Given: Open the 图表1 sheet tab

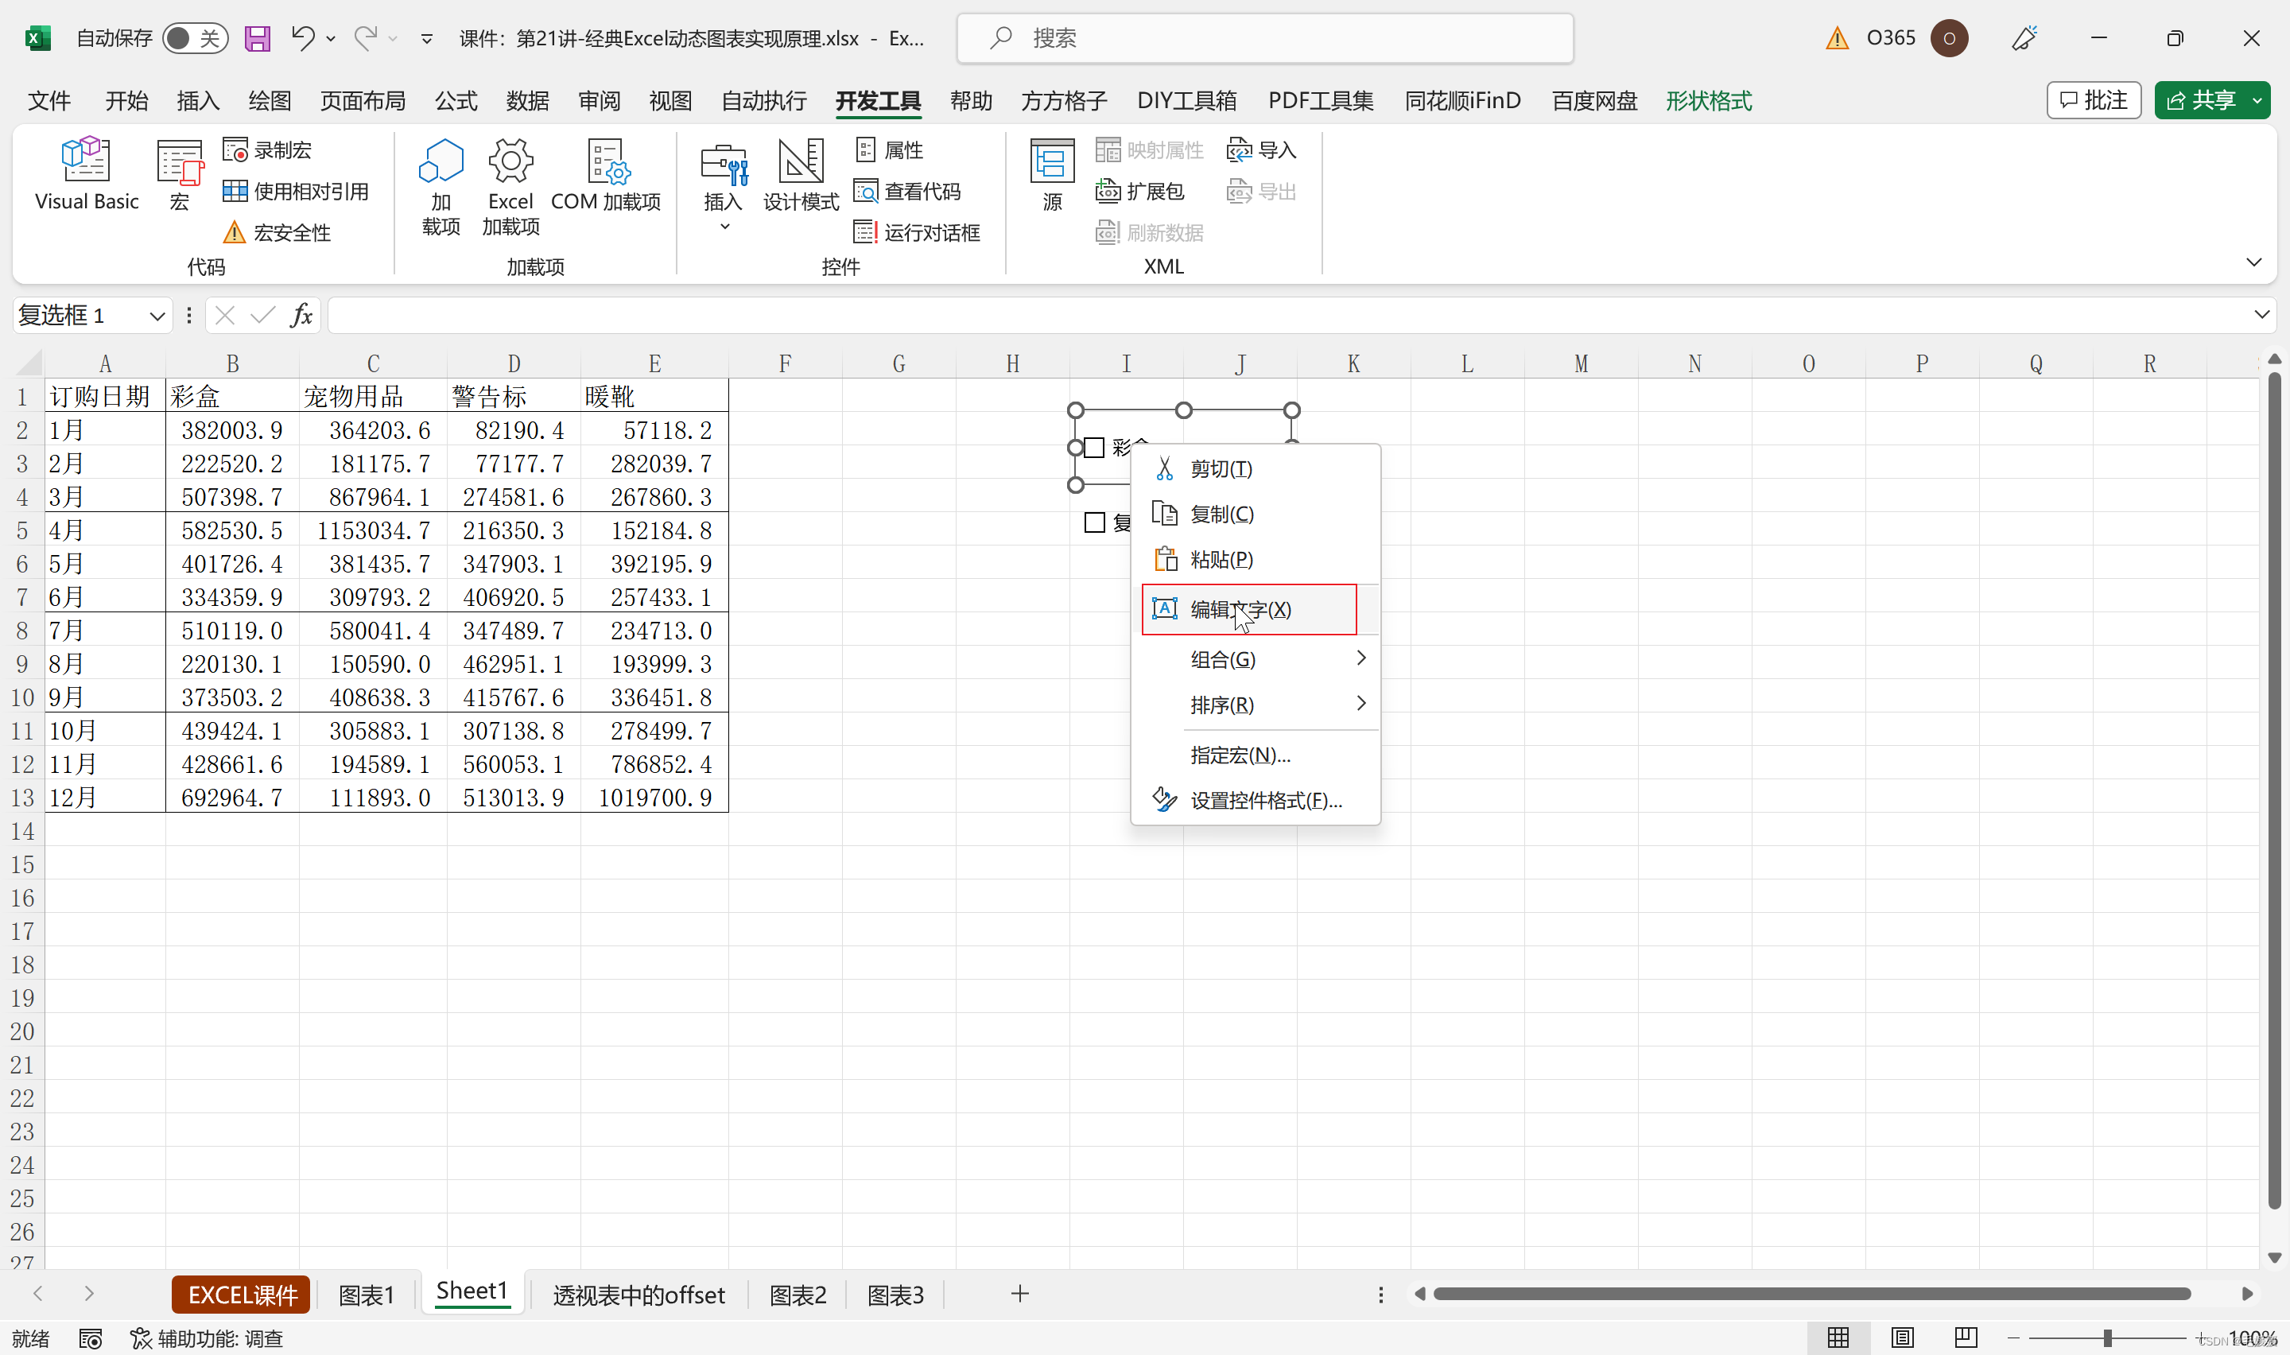Looking at the screenshot, I should [x=366, y=1295].
